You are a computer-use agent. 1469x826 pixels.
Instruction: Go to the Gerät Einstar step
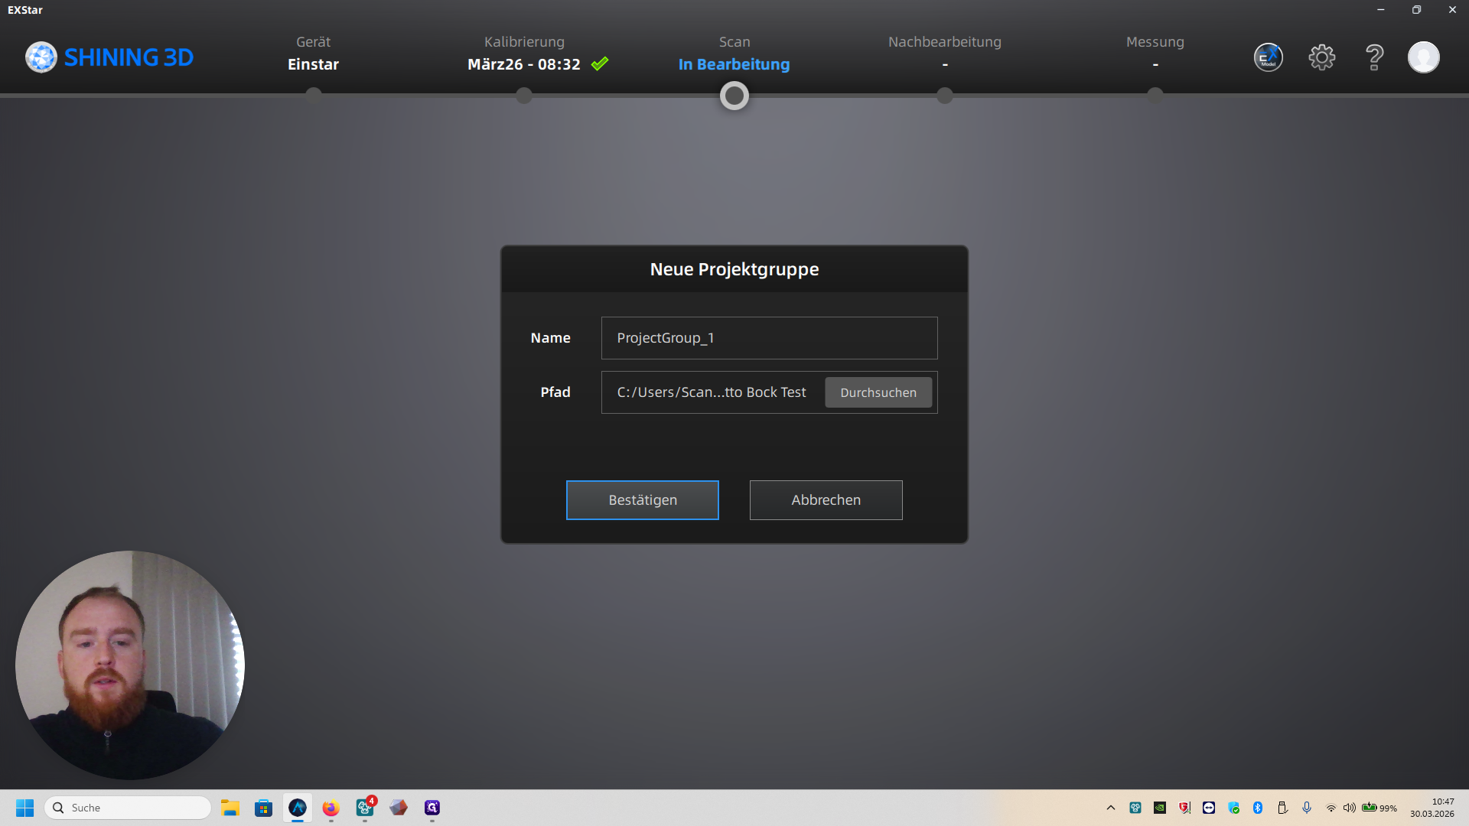[x=313, y=54]
